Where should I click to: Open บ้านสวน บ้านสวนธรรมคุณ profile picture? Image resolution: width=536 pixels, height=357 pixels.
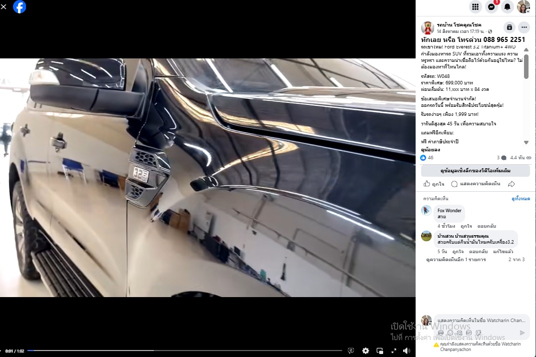426,236
